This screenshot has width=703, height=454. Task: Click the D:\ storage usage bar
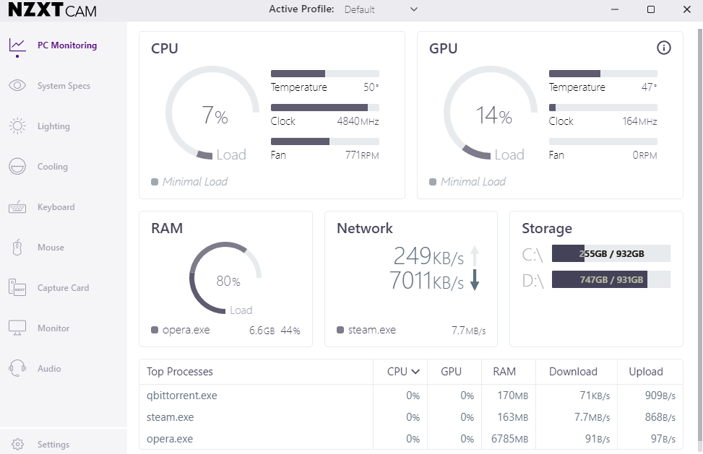611,279
